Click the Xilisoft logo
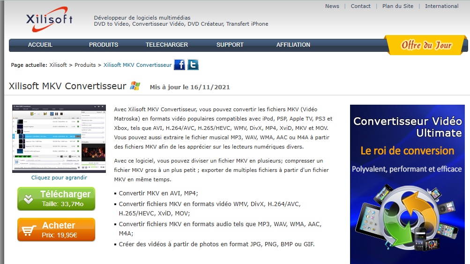470x264 pixels. (x=50, y=19)
